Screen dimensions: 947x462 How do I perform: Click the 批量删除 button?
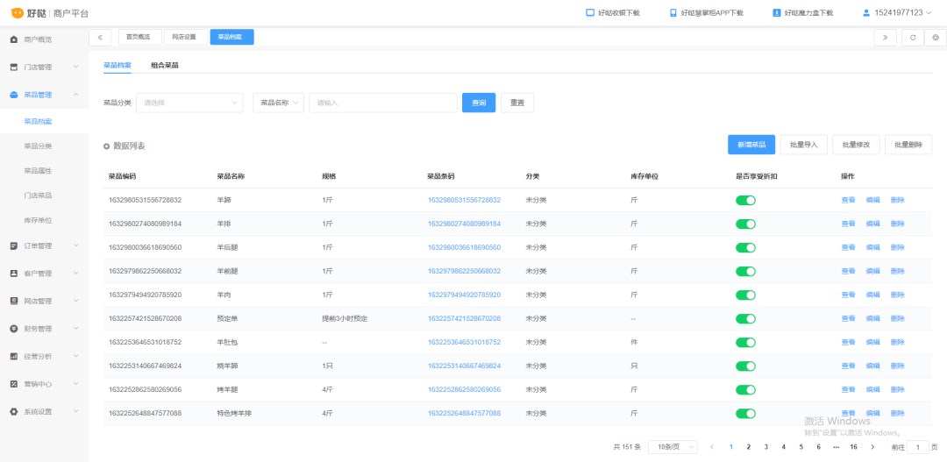pos(908,145)
